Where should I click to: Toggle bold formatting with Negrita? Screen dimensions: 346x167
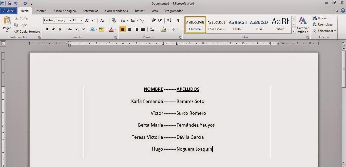(47, 29)
